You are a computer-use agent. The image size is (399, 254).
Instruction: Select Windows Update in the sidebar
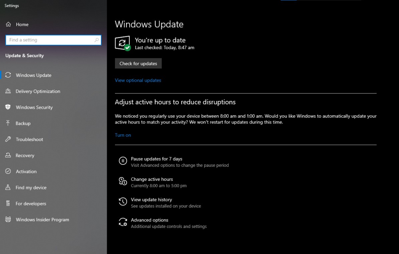pyautogui.click(x=34, y=75)
